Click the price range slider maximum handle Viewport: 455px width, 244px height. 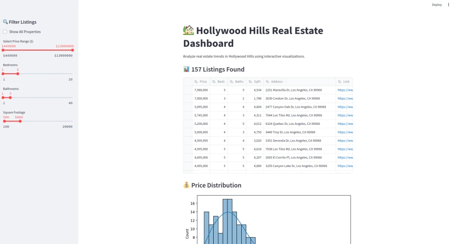[x=73, y=50]
